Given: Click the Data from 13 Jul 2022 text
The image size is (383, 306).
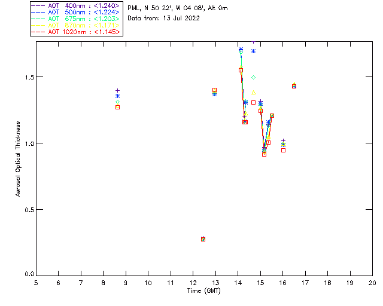Looking at the screenshot, I should [x=163, y=19].
